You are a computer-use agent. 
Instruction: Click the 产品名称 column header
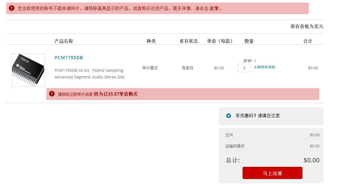coord(64,41)
